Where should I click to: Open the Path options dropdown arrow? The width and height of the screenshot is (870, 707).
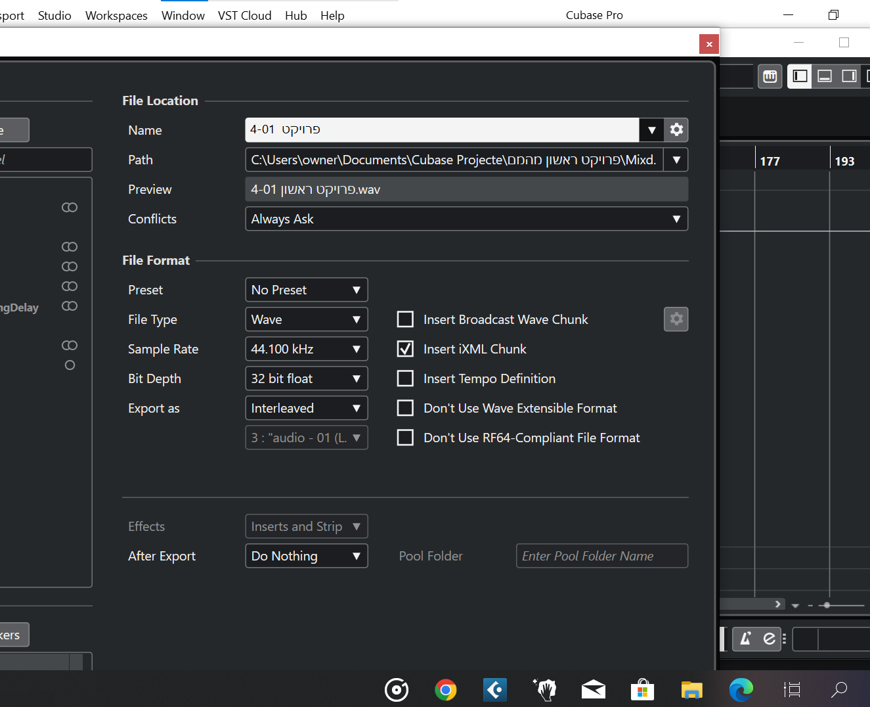pos(676,160)
